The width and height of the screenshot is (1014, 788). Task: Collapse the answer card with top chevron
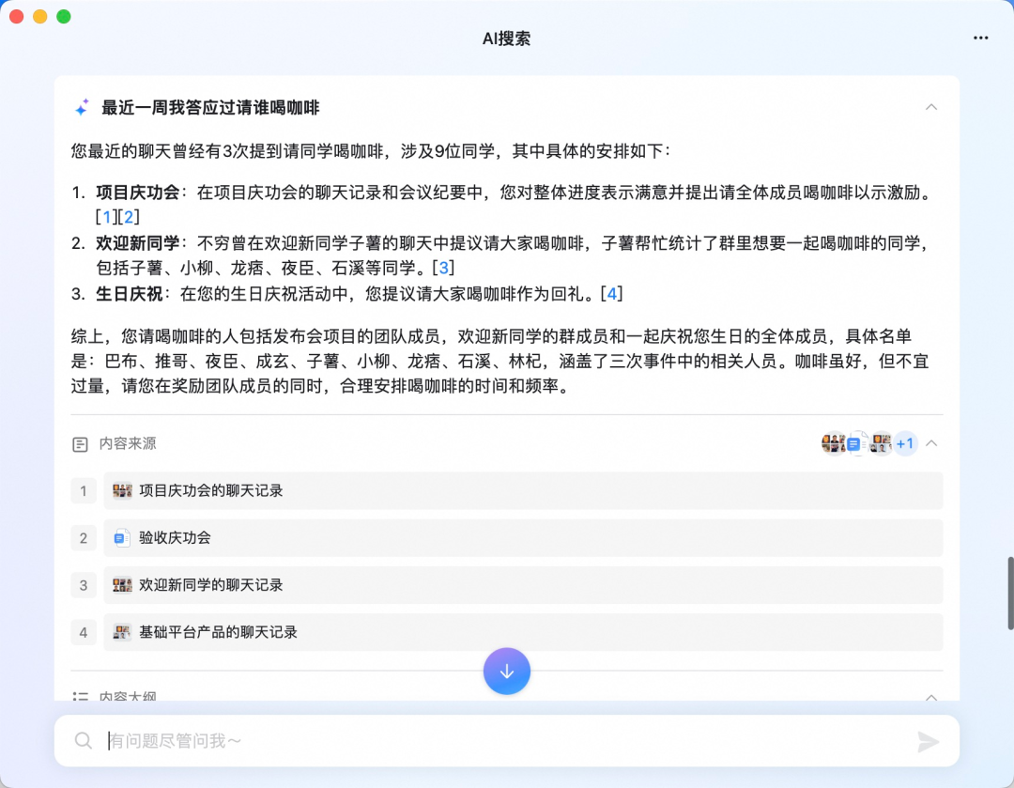coord(931,107)
